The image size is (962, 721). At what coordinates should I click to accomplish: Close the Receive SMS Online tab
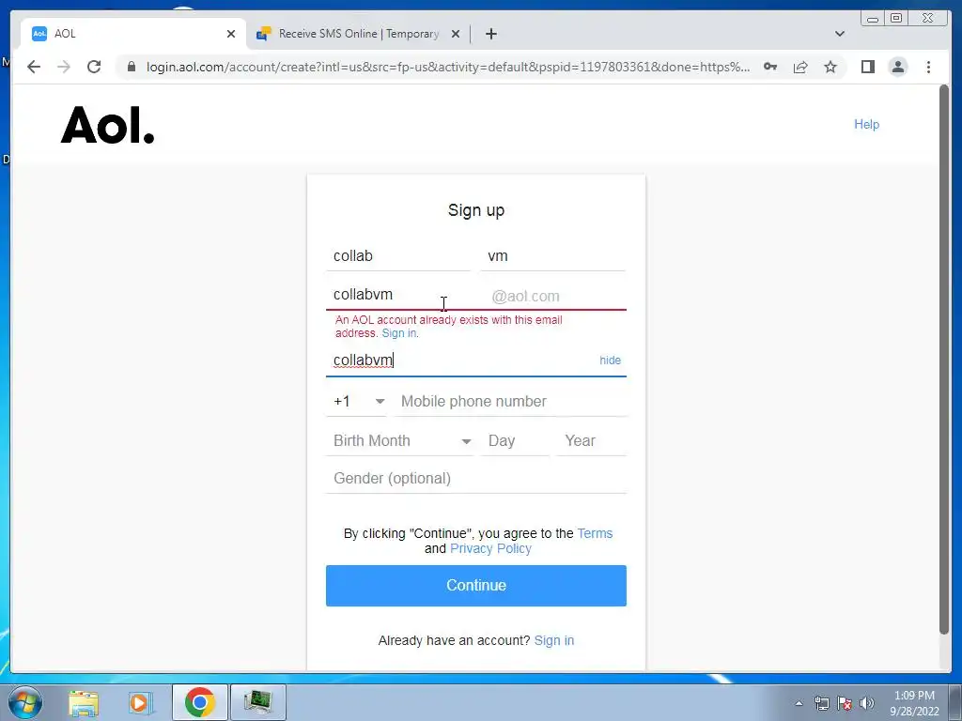pos(456,34)
